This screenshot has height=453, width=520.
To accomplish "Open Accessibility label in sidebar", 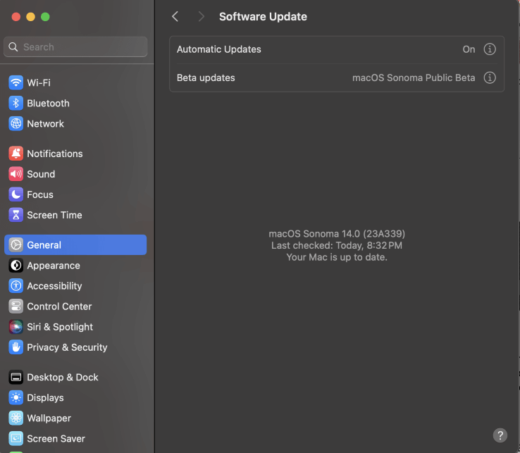I will pos(54,286).
